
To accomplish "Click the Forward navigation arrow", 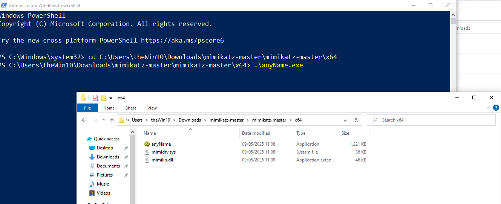I will pos(95,120).
